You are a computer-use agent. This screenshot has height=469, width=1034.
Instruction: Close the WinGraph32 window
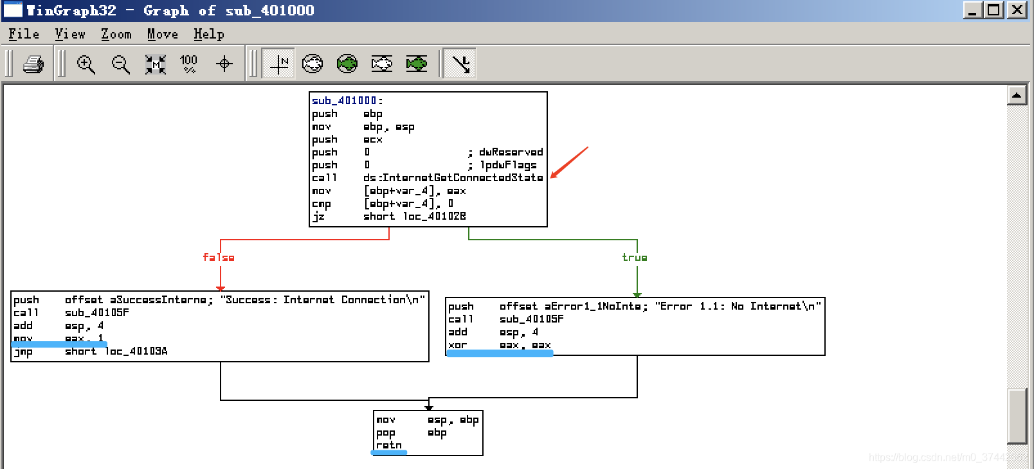tap(1017, 10)
